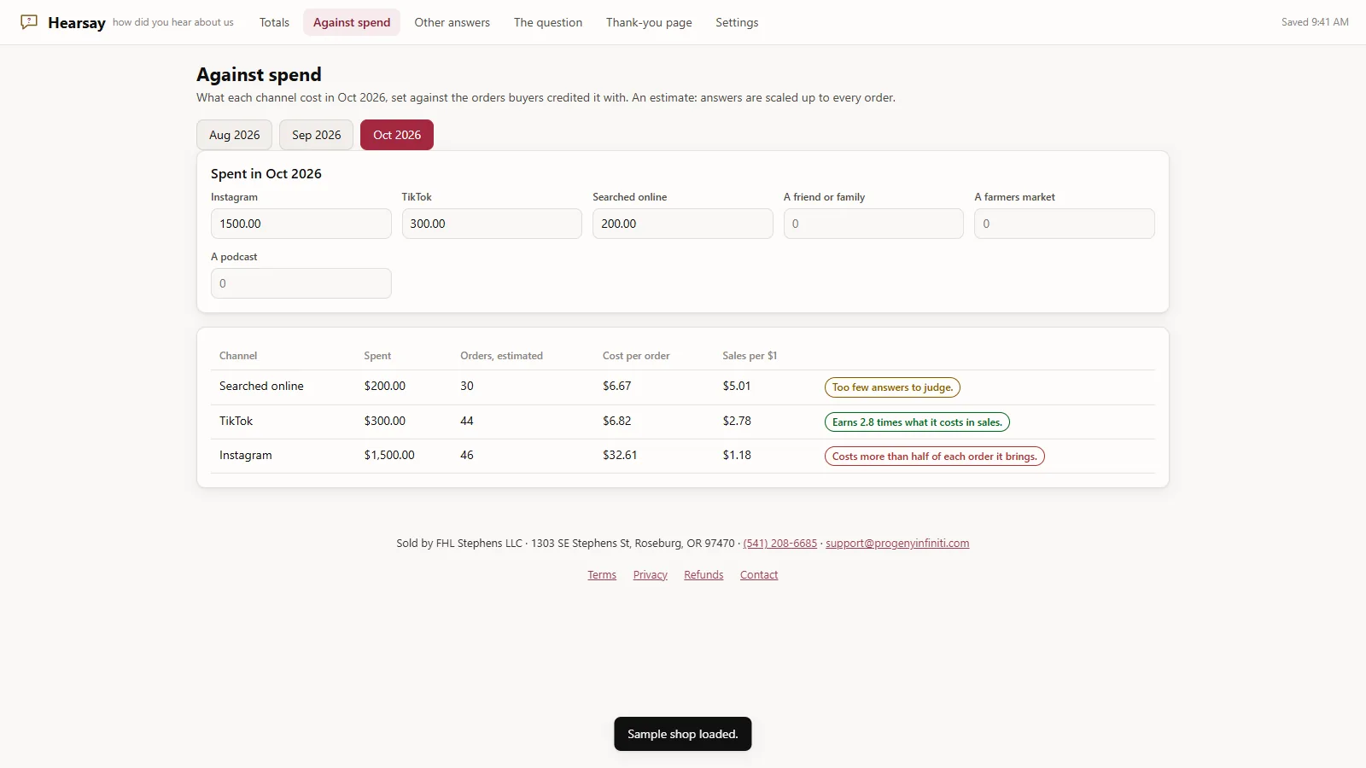
Task: Open the Contact link
Action: coord(759,575)
